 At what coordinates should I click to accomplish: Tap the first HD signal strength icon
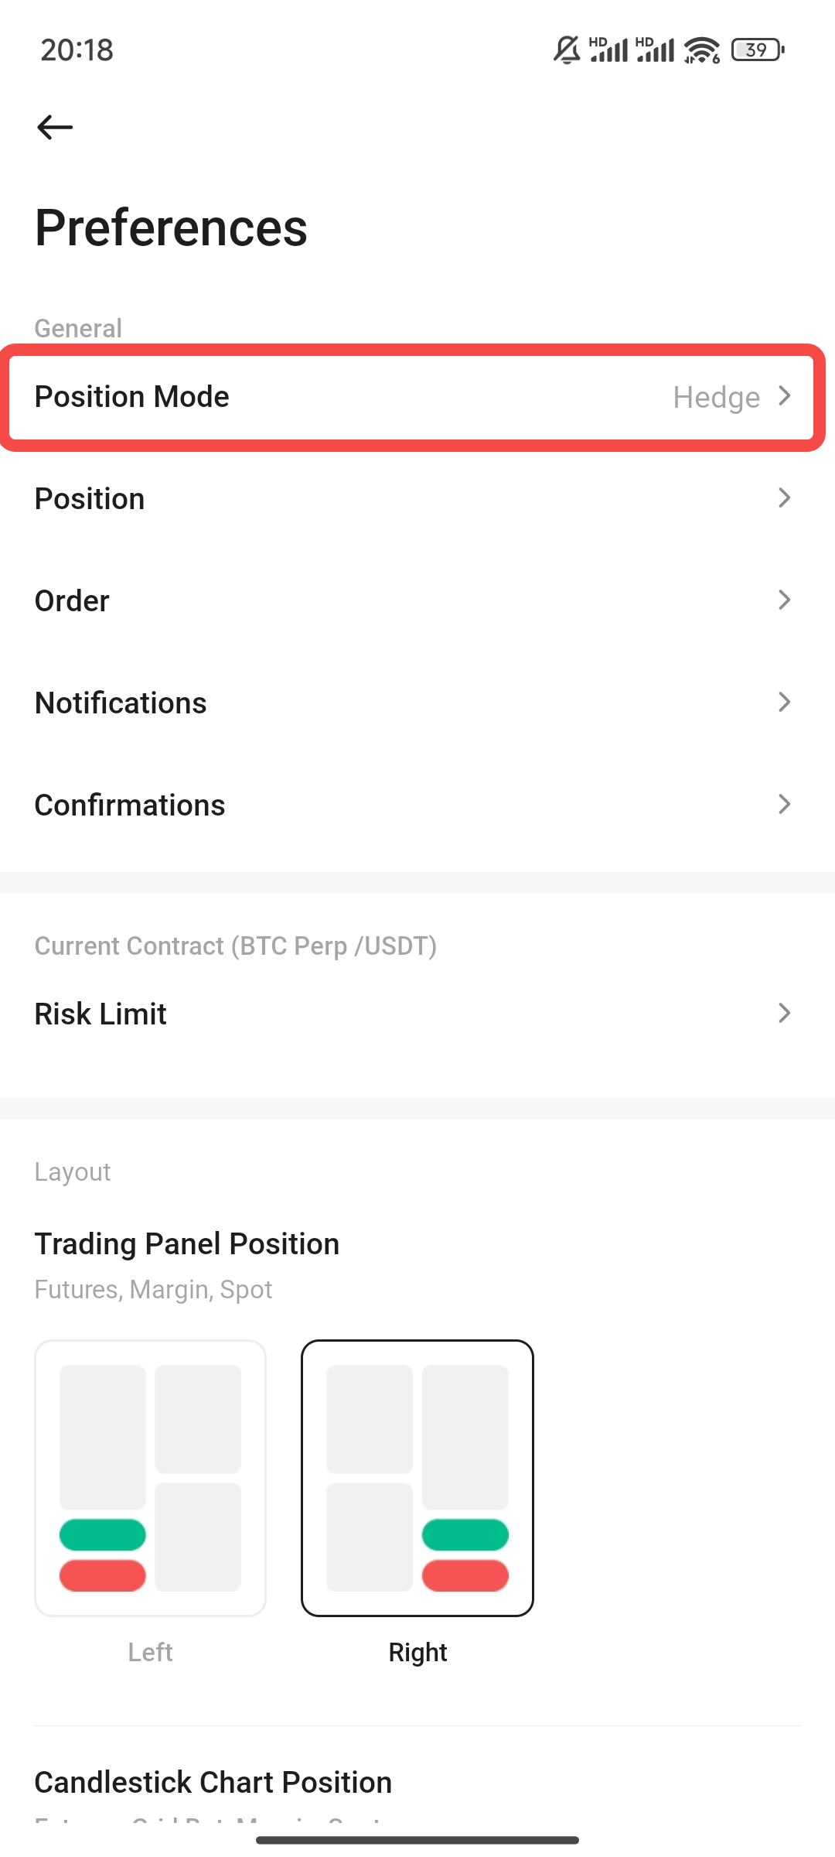coord(608,50)
